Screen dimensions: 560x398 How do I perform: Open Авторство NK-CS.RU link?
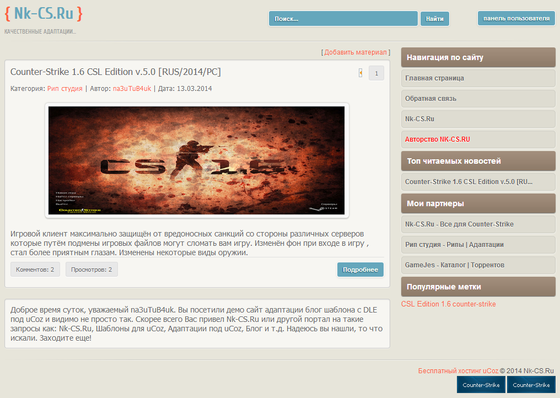[478, 139]
